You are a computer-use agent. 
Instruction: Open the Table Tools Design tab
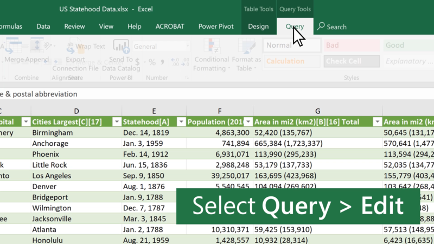[258, 26]
